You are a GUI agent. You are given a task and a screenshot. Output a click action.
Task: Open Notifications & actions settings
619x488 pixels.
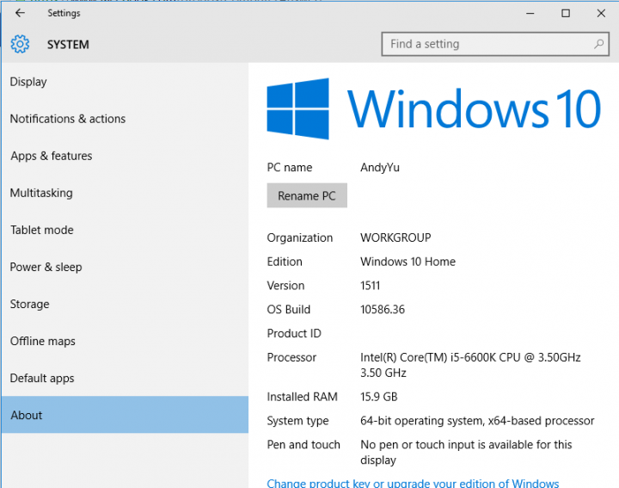[125, 119]
